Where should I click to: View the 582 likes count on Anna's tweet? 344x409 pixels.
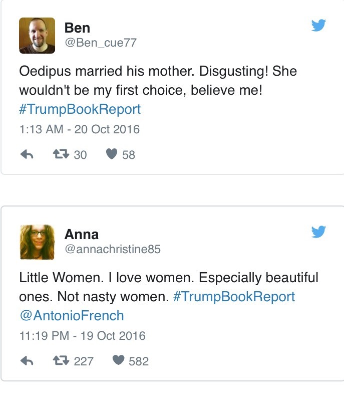(138, 361)
